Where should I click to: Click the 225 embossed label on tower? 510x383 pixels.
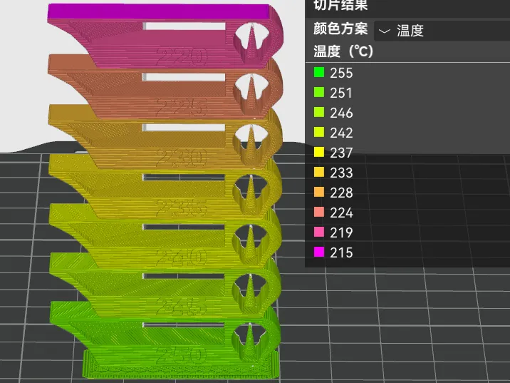[182, 106]
